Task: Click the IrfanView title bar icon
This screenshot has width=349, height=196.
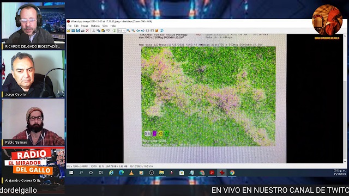Action: pyautogui.click(x=68, y=22)
